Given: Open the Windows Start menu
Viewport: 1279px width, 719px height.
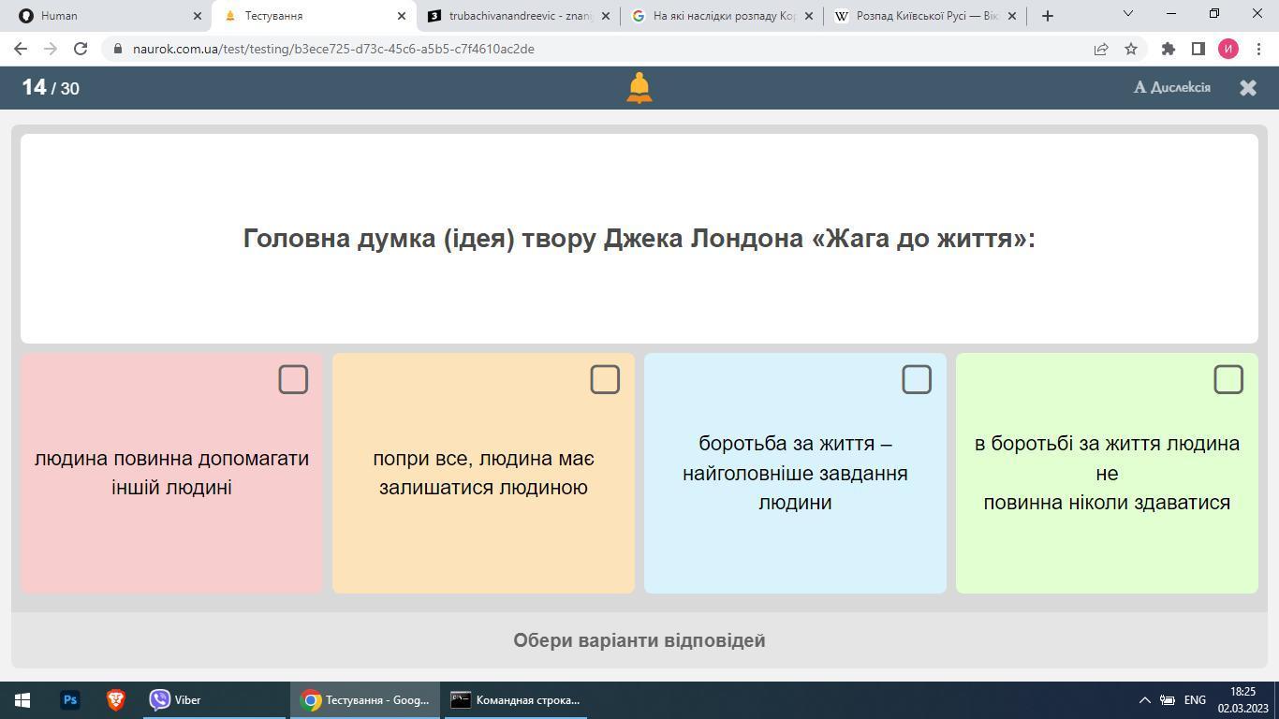Looking at the screenshot, I should tap(22, 700).
